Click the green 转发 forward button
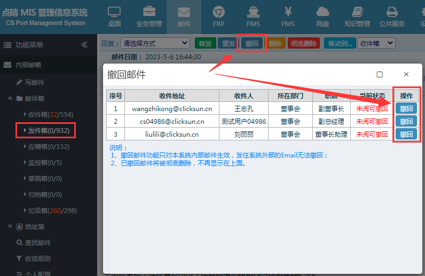 (x=206, y=43)
